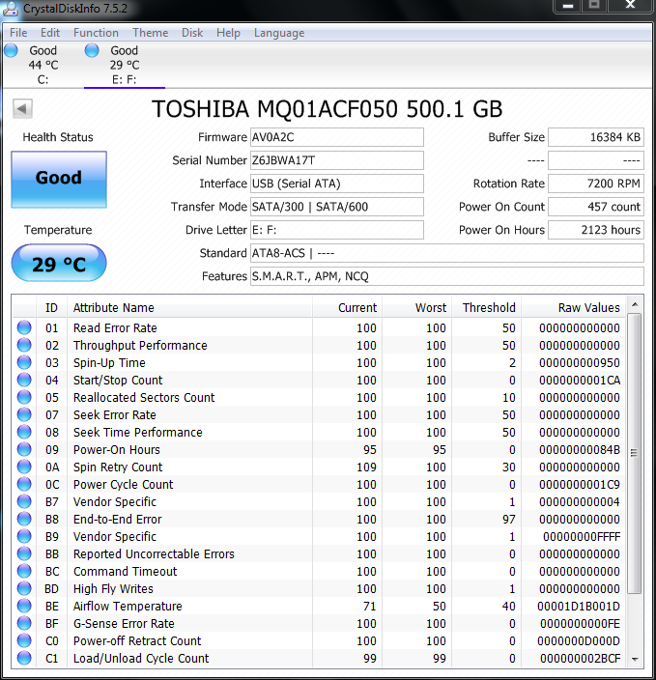
Task: Open the File menu
Action: (x=18, y=33)
